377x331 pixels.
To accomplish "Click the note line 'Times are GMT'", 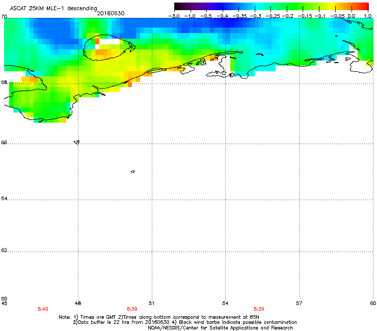I will (x=159, y=317).
